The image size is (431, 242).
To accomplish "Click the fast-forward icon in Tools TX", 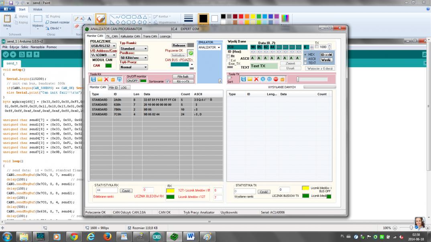I will tap(269, 79).
